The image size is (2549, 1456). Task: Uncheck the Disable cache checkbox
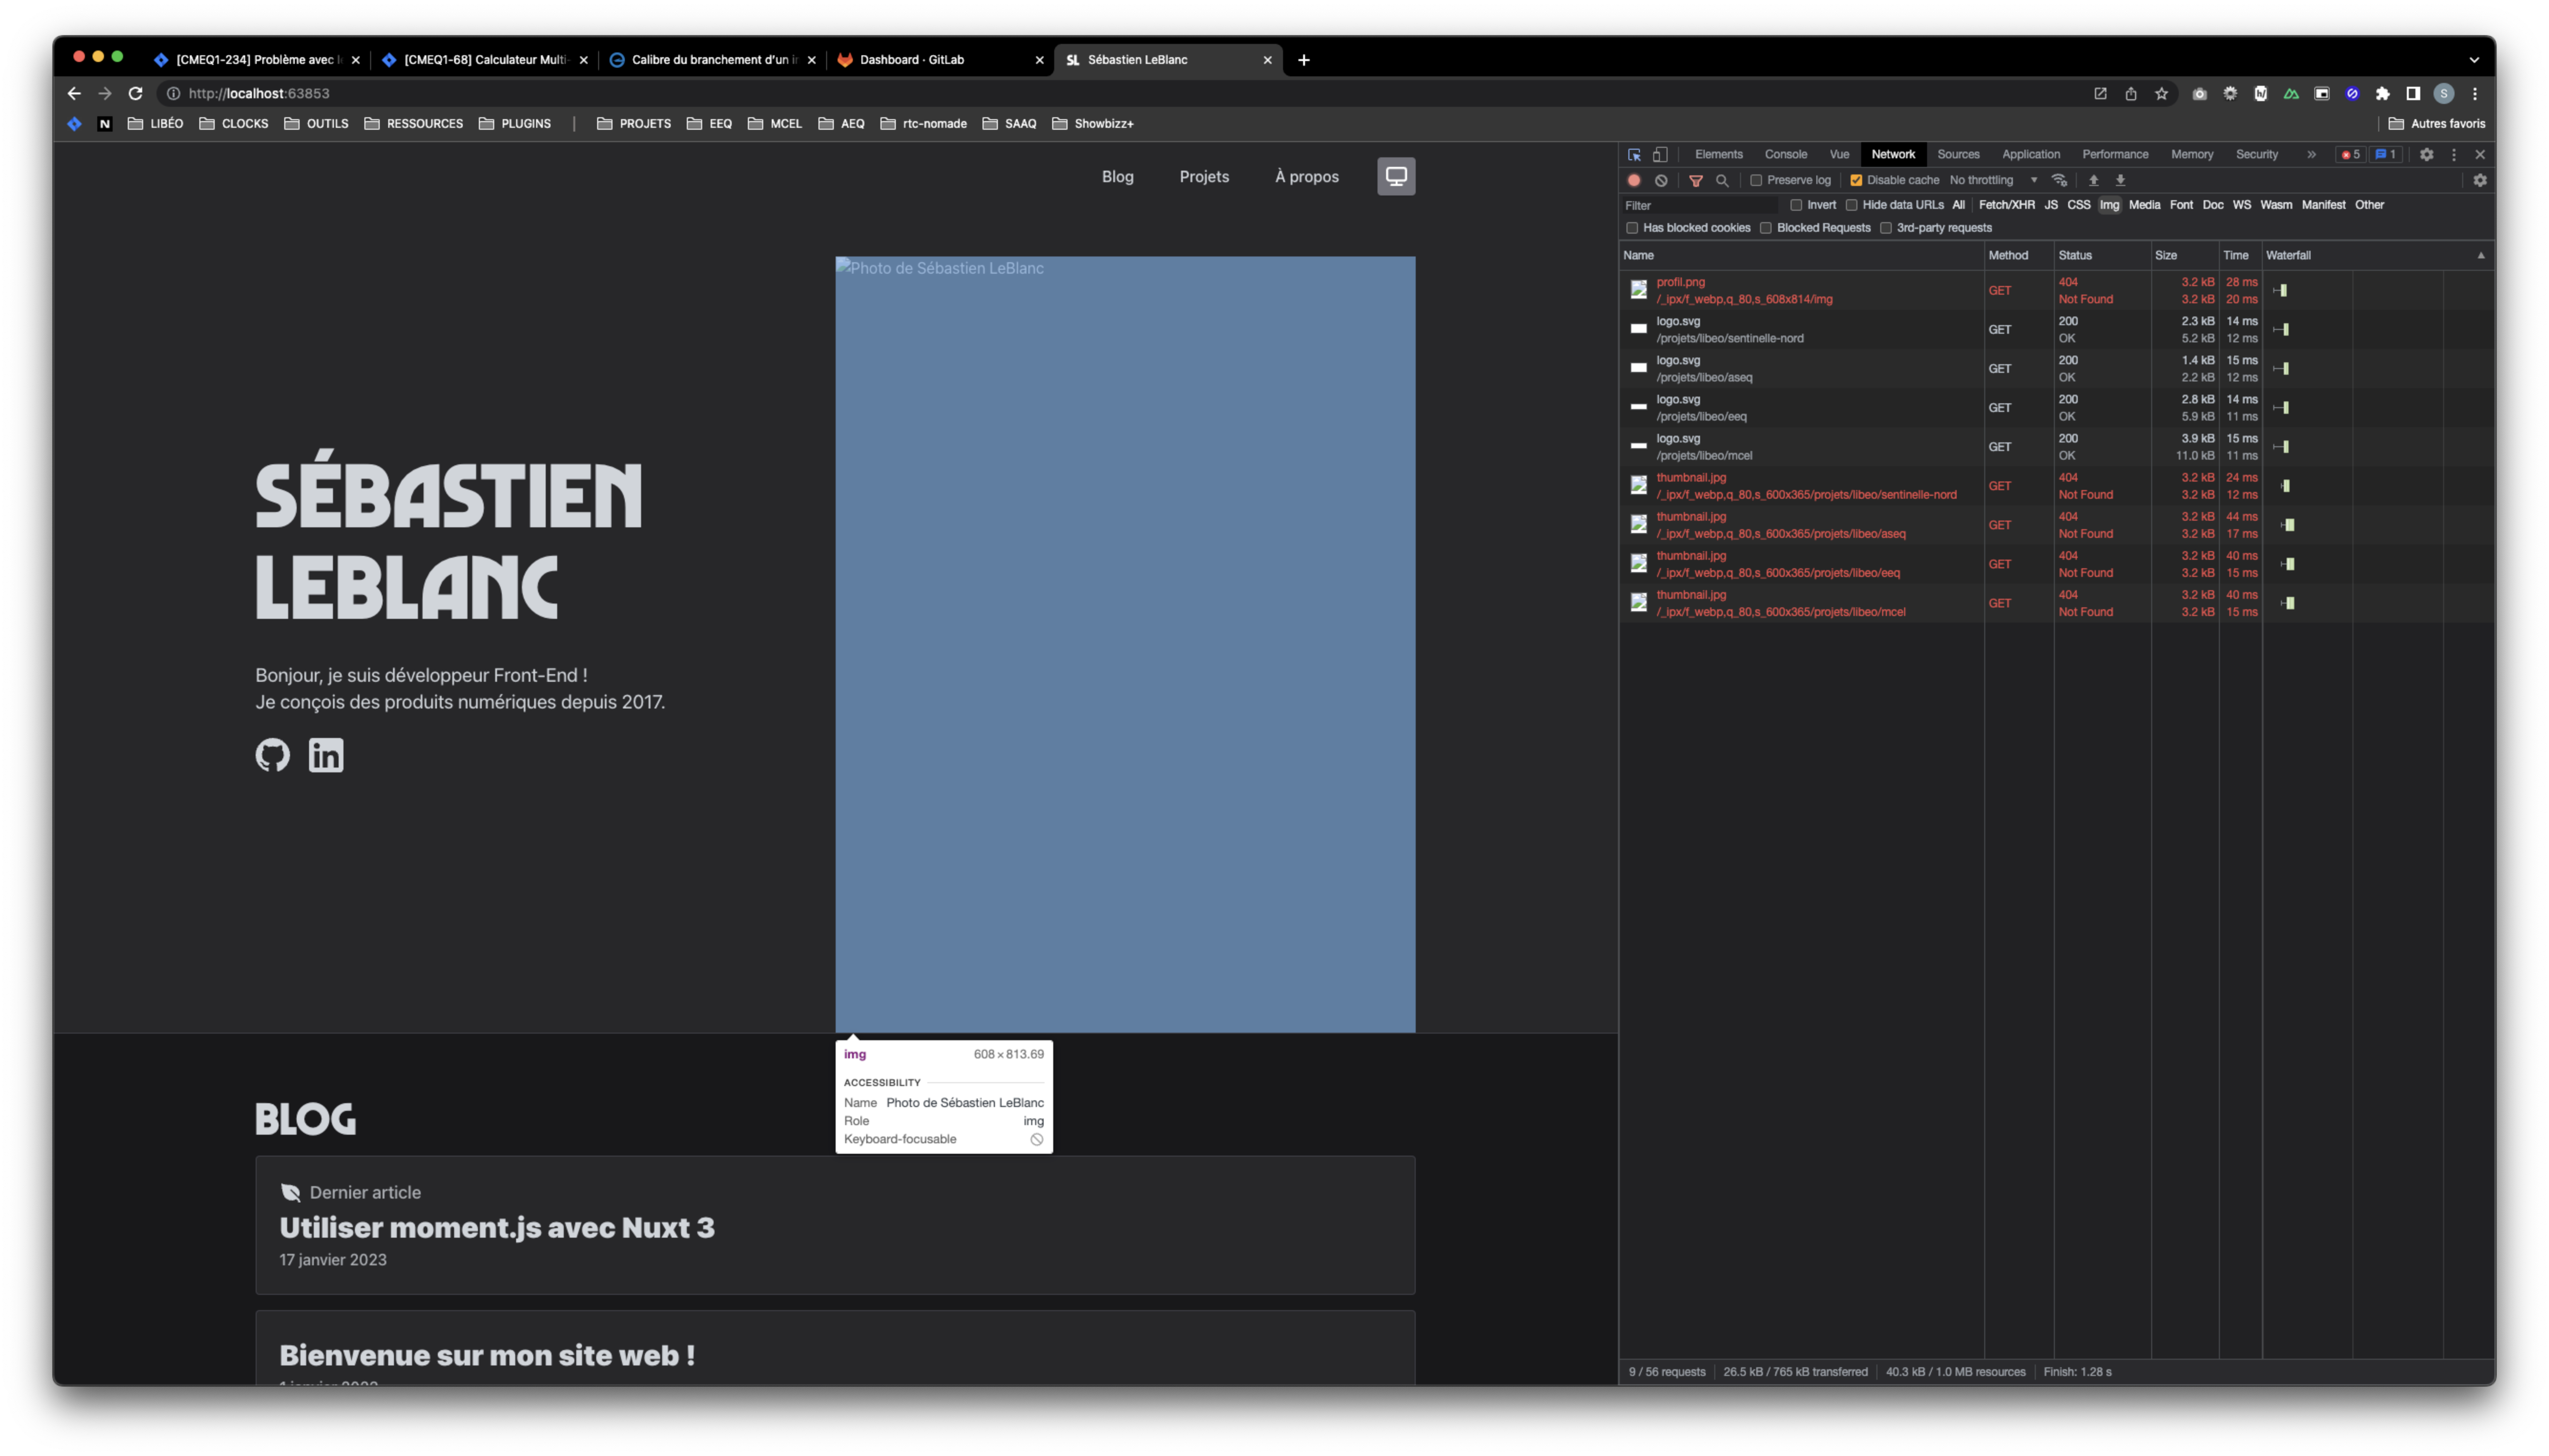pos(1856,181)
